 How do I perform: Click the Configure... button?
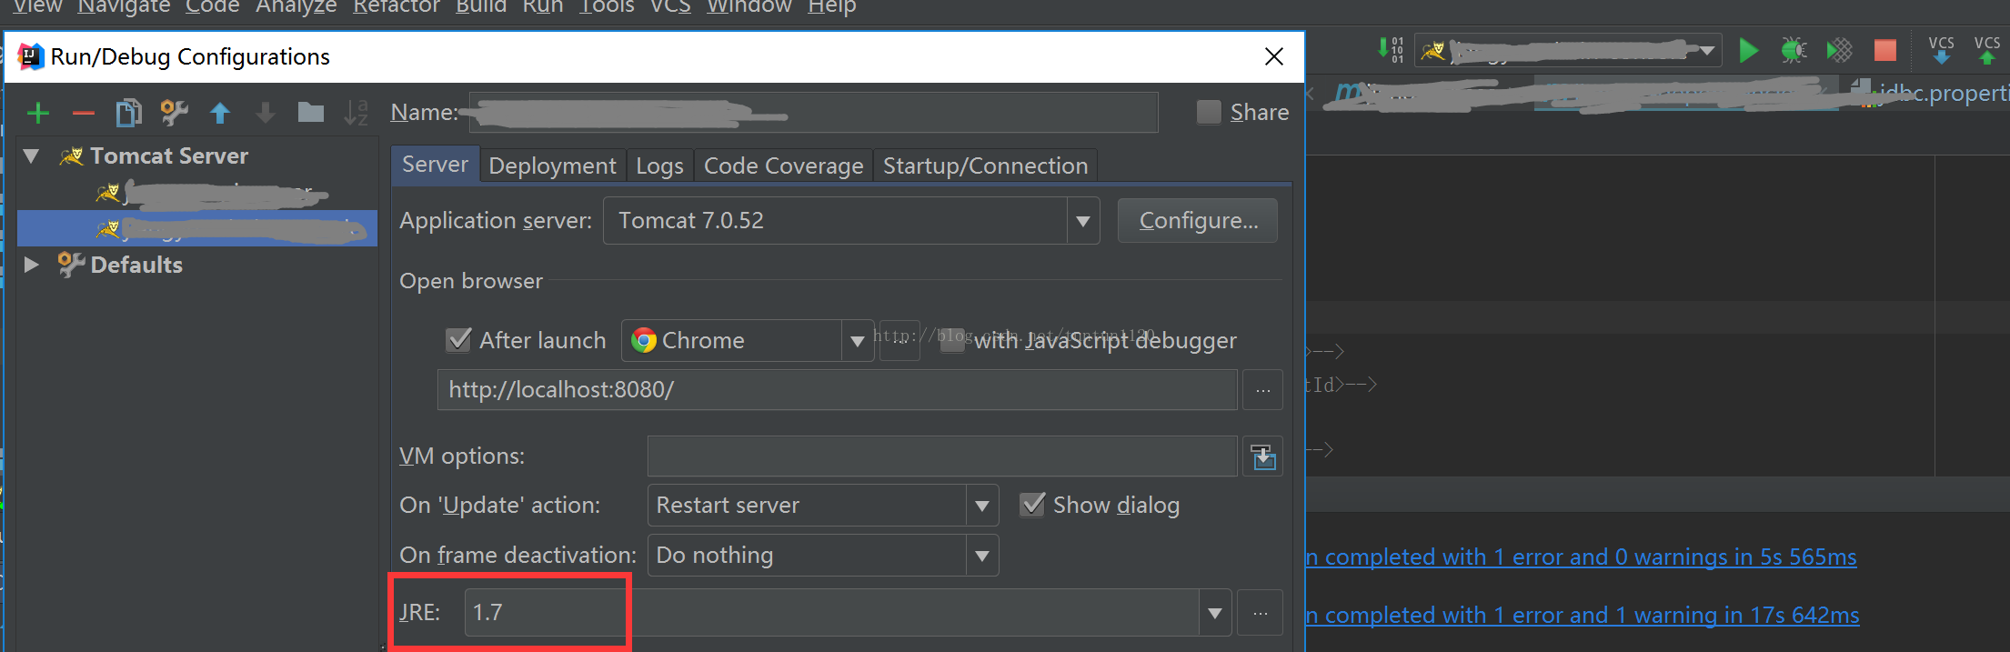tap(1198, 221)
